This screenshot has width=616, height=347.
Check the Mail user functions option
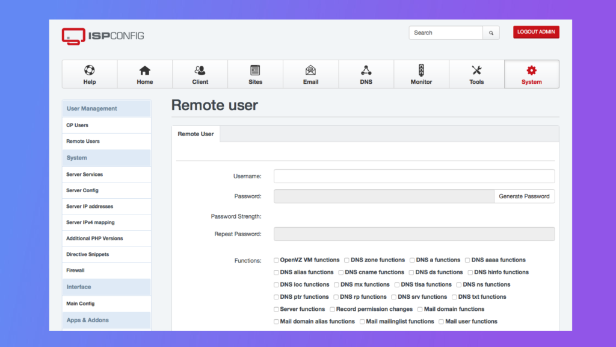(x=442, y=321)
